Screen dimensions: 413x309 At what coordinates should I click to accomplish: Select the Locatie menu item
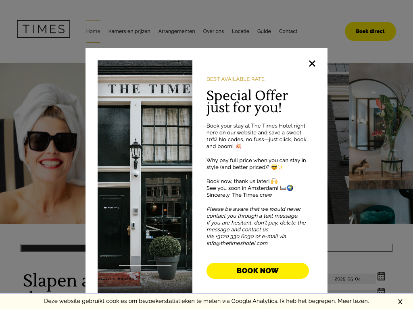click(x=240, y=31)
